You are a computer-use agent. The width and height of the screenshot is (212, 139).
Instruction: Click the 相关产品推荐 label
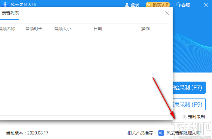[x=142, y=133]
